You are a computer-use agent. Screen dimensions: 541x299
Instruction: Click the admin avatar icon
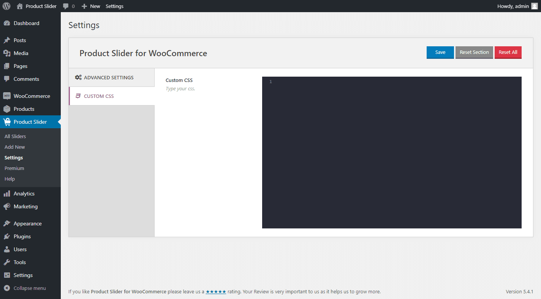point(534,6)
